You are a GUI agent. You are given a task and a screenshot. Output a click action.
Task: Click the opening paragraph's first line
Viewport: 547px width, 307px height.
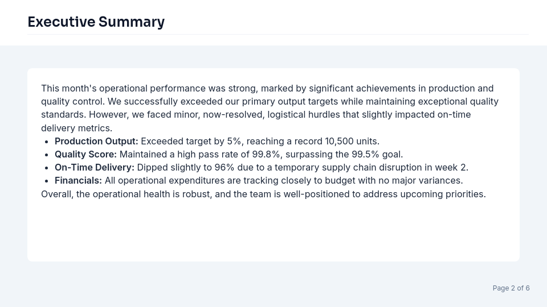pos(267,88)
